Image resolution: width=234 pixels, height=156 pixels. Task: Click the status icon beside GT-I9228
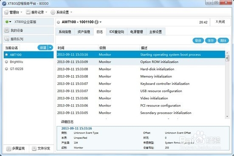pyautogui.click(x=6, y=69)
